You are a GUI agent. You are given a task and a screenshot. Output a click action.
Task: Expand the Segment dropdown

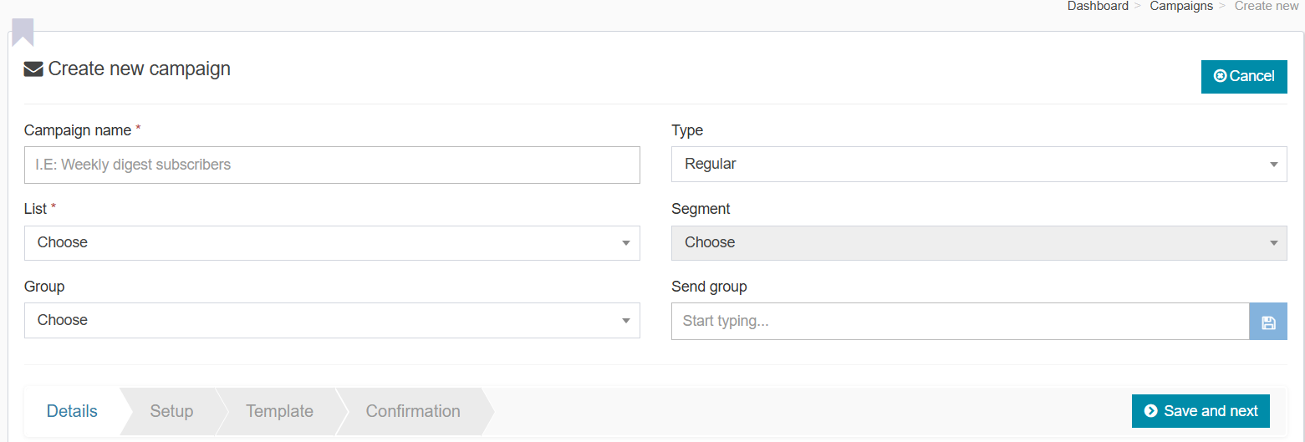(978, 242)
